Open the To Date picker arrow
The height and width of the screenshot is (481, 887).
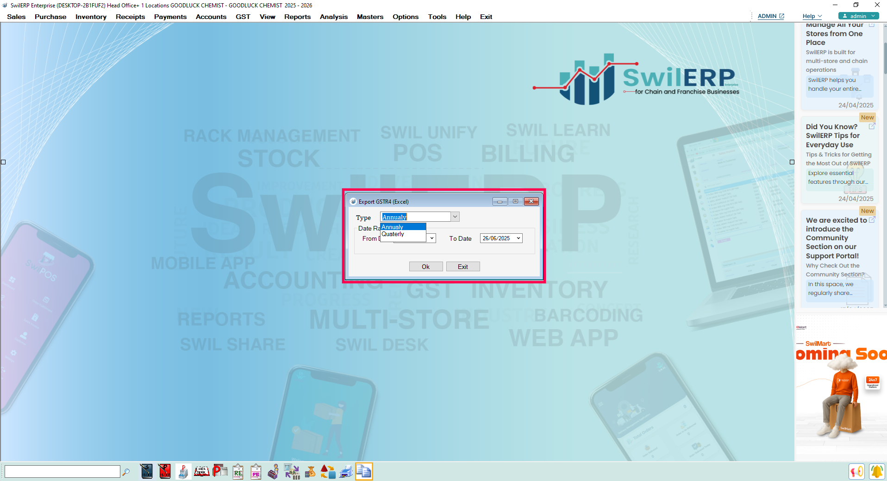[518, 238]
